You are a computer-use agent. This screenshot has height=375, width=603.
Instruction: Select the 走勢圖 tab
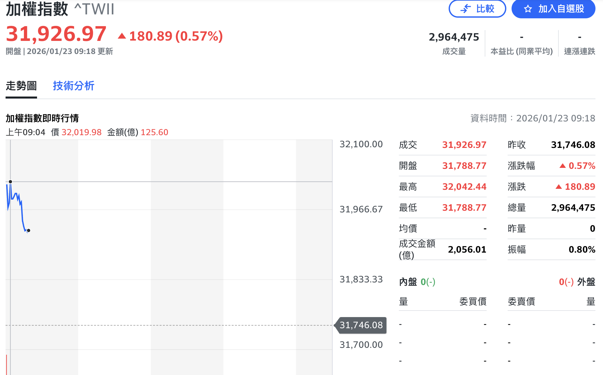point(21,86)
